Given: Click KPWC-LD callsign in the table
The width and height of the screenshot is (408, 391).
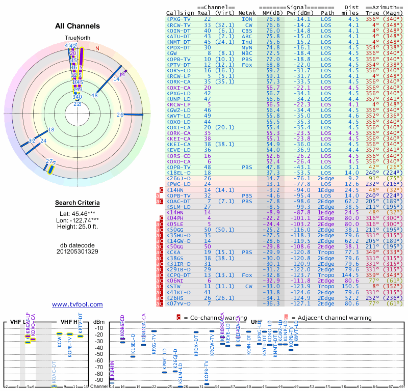Looking at the screenshot, I should pos(178,184).
